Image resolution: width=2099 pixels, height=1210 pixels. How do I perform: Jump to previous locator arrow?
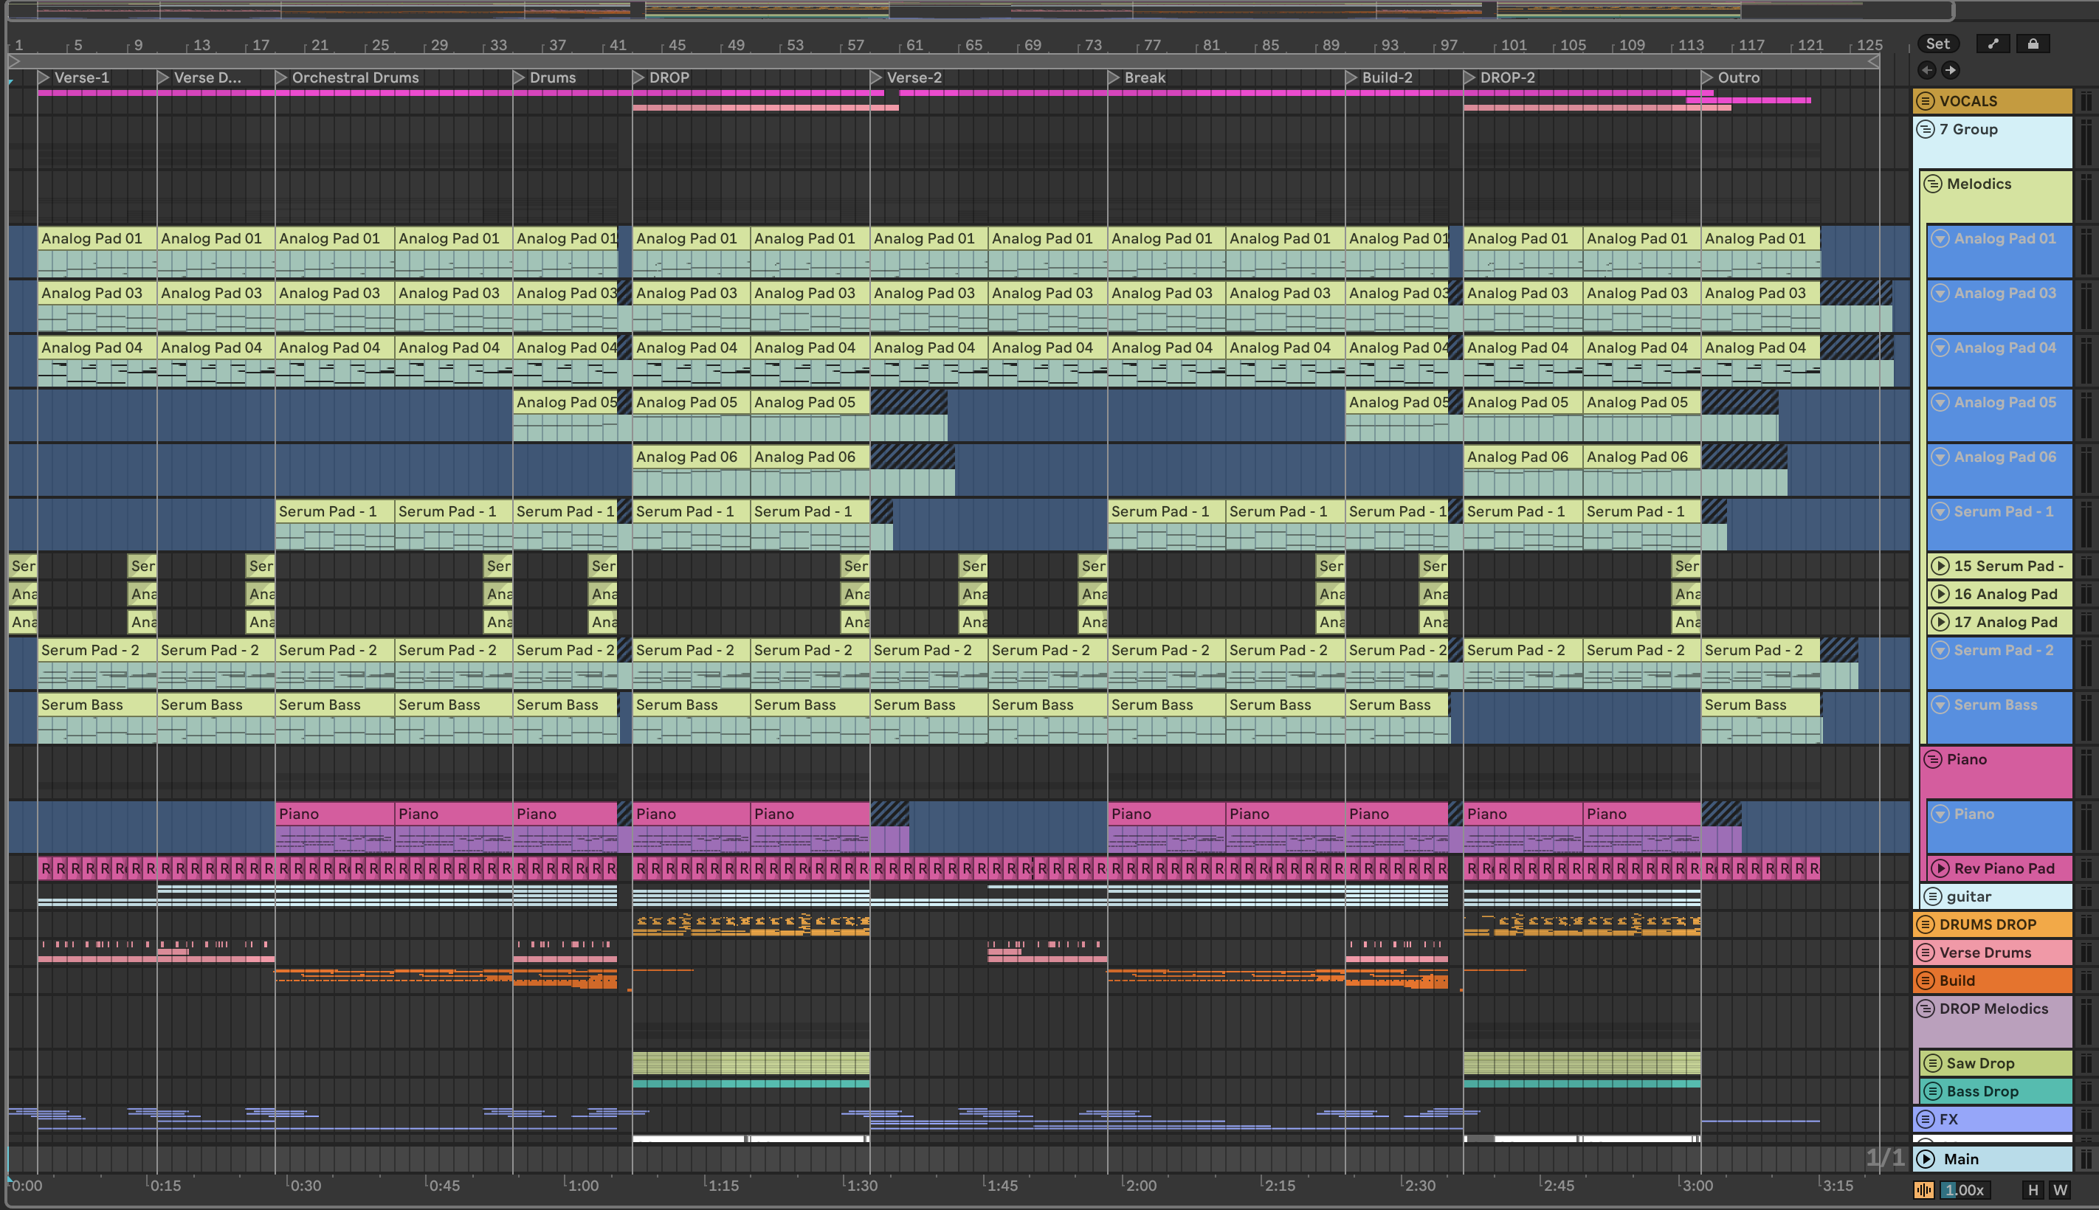pos(1927,71)
